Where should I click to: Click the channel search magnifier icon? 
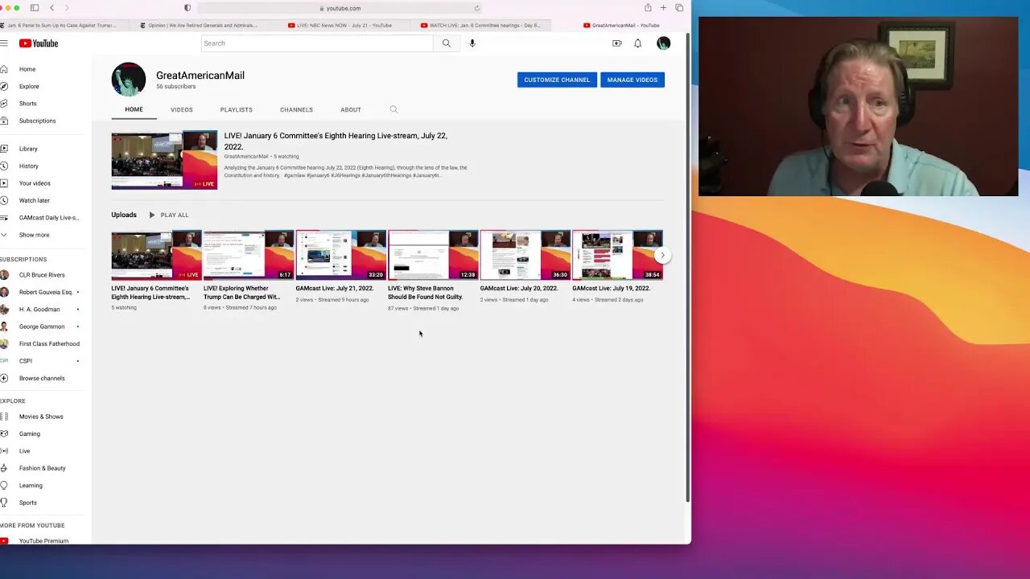[393, 109]
